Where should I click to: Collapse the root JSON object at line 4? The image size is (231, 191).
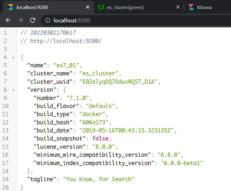pyautogui.click(x=13, y=58)
